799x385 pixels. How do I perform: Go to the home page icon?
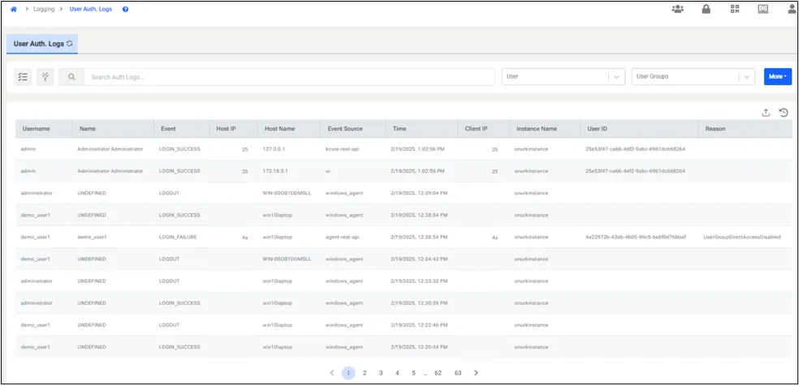14,9
